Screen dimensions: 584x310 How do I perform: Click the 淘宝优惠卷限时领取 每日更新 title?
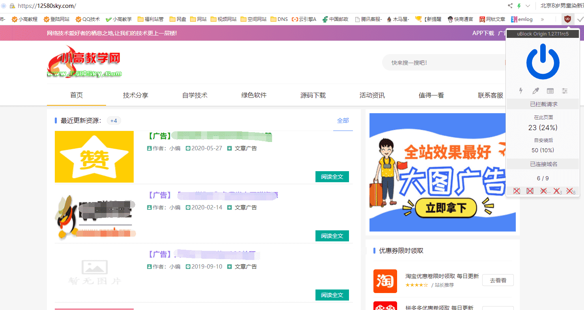442,276
